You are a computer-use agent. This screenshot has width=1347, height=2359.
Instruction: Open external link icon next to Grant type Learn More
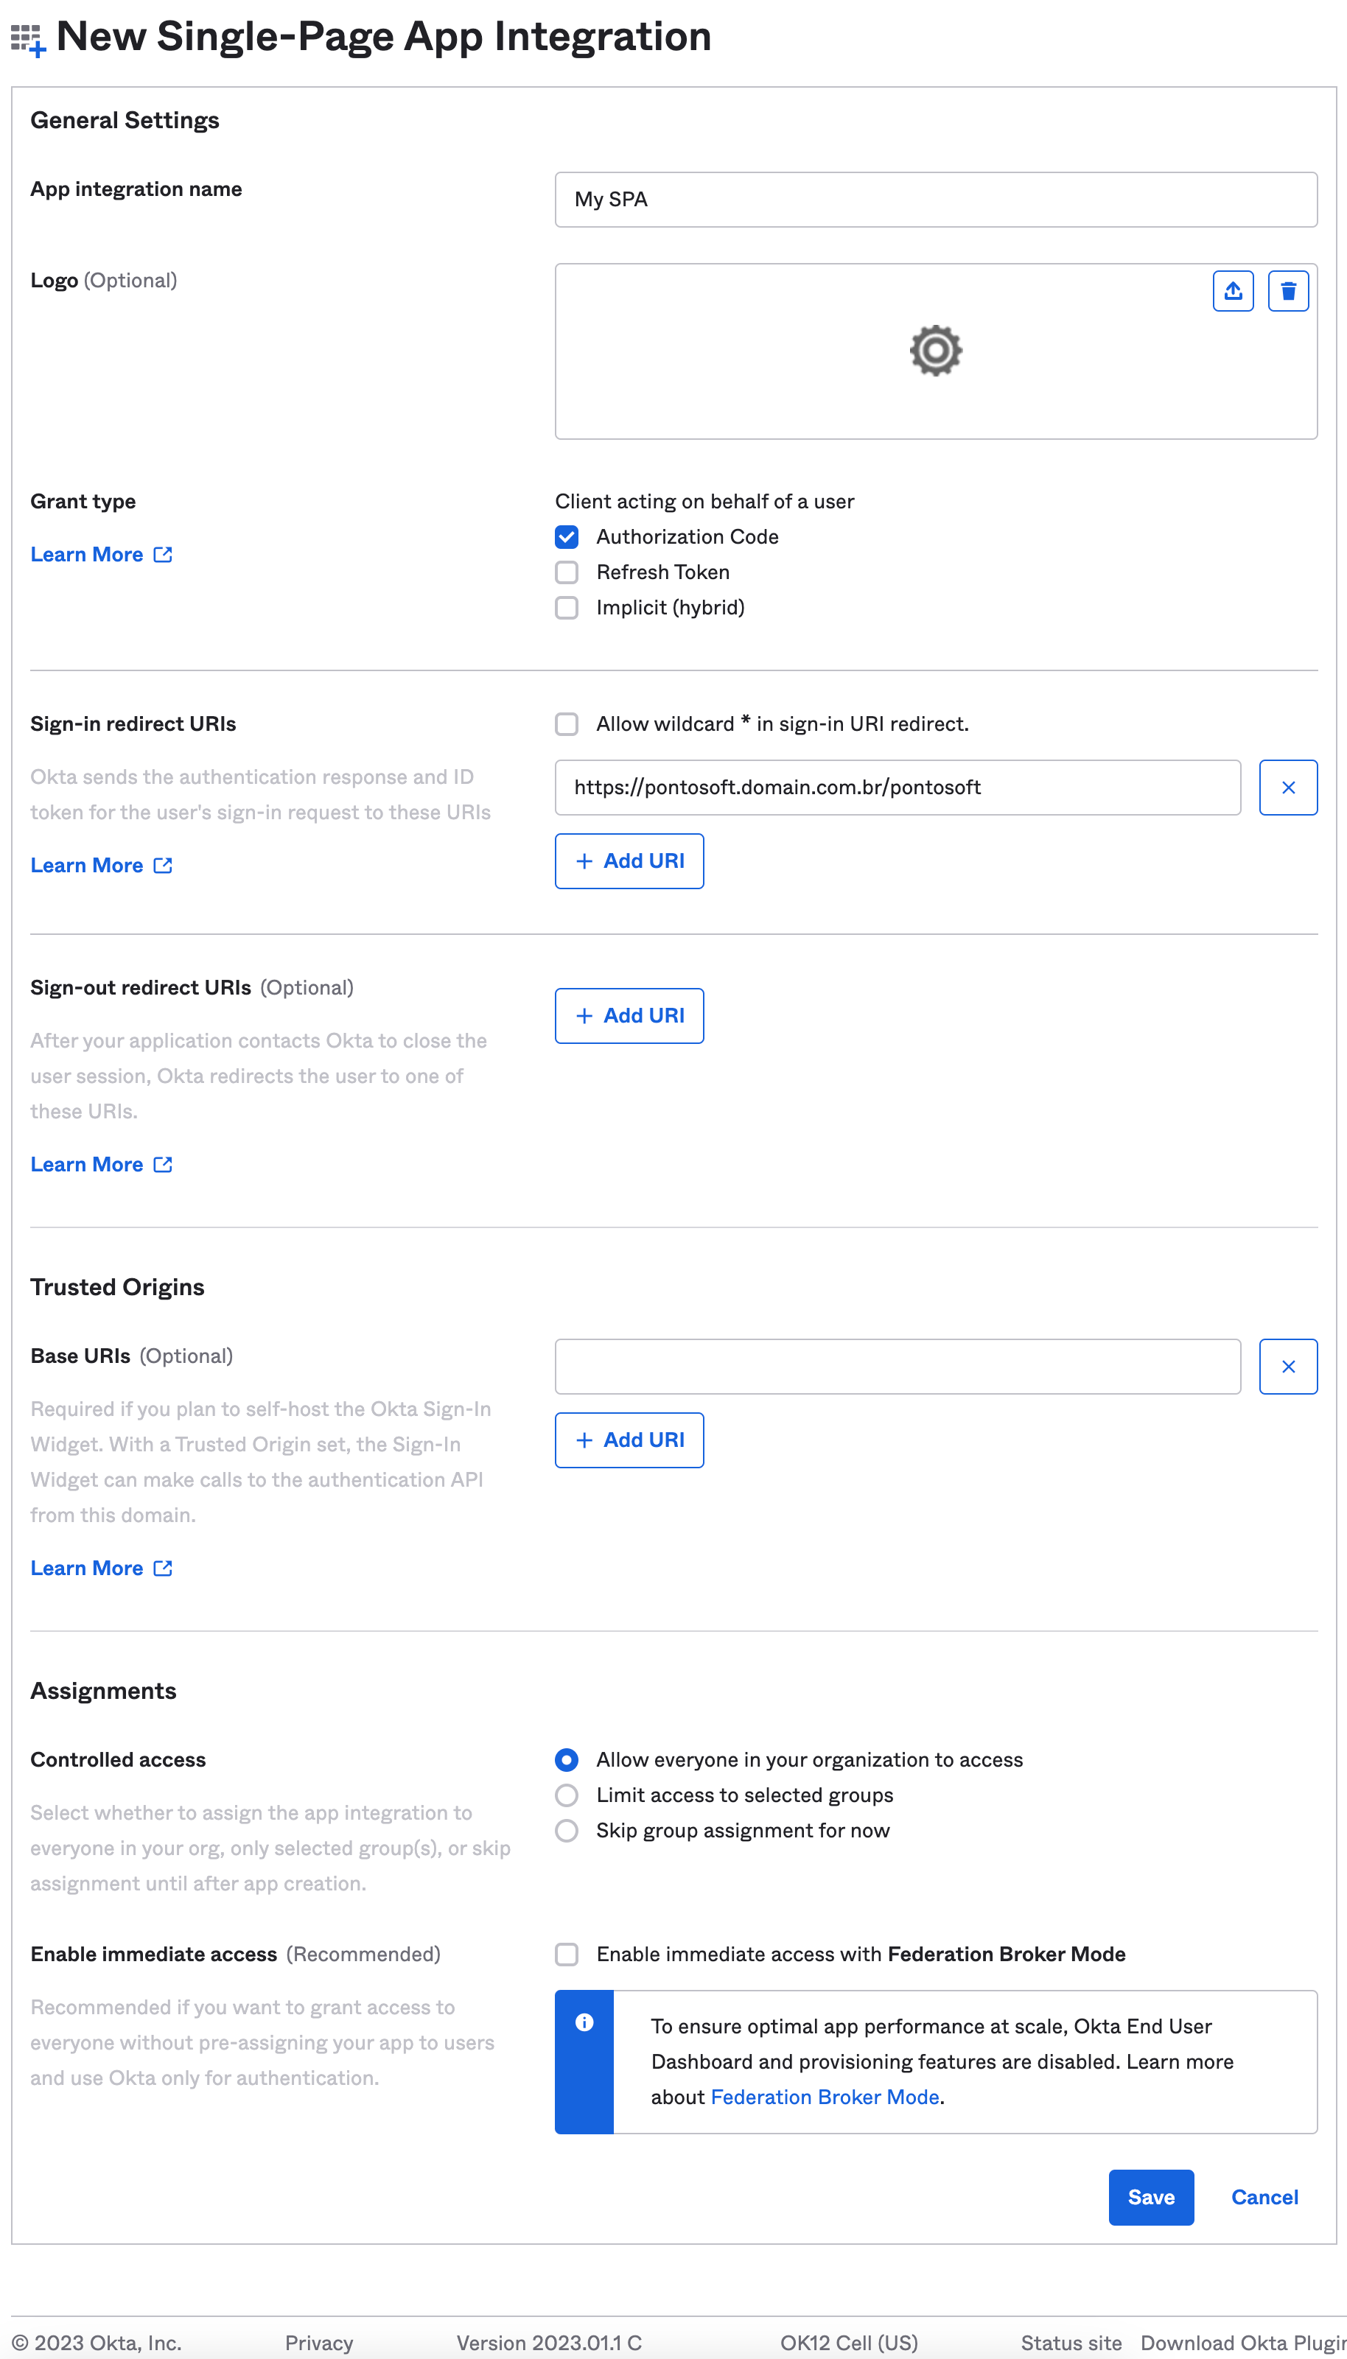pyautogui.click(x=163, y=554)
